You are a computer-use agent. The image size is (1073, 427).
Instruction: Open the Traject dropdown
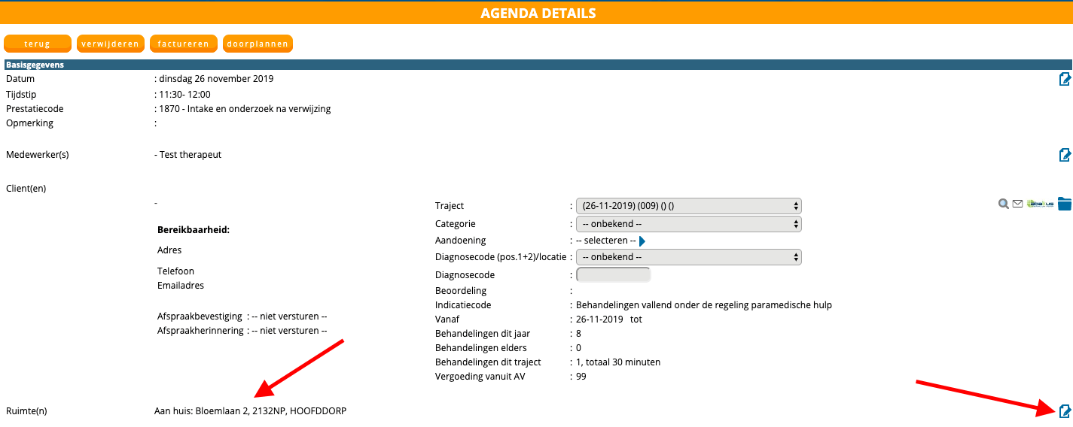click(x=688, y=206)
